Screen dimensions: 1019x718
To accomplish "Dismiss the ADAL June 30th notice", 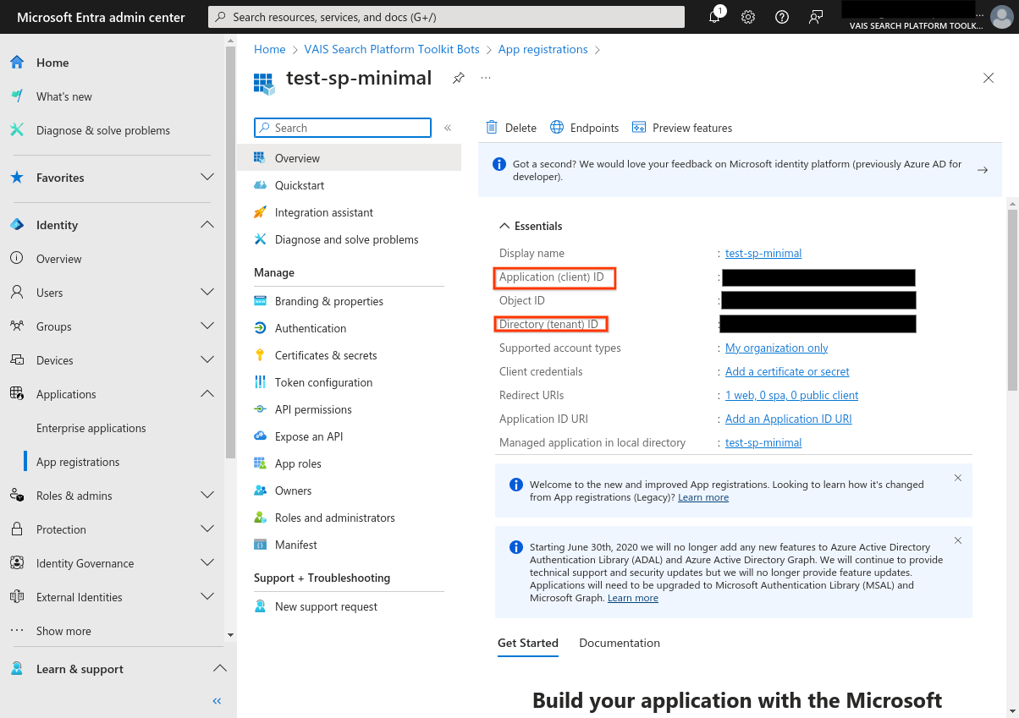I will tap(958, 540).
